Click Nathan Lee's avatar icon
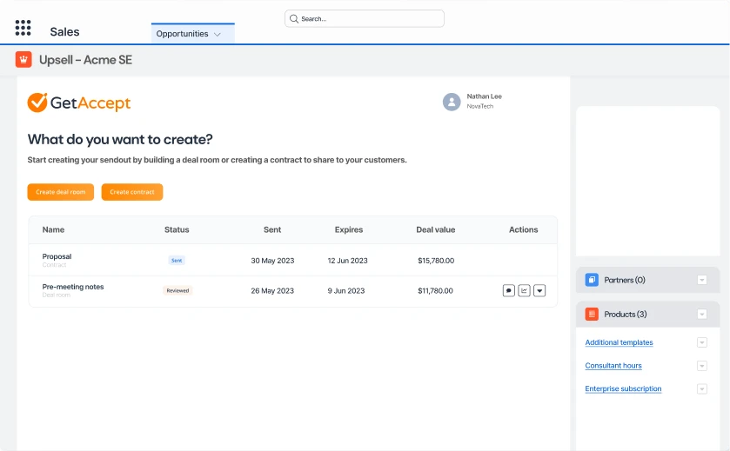 click(x=452, y=102)
